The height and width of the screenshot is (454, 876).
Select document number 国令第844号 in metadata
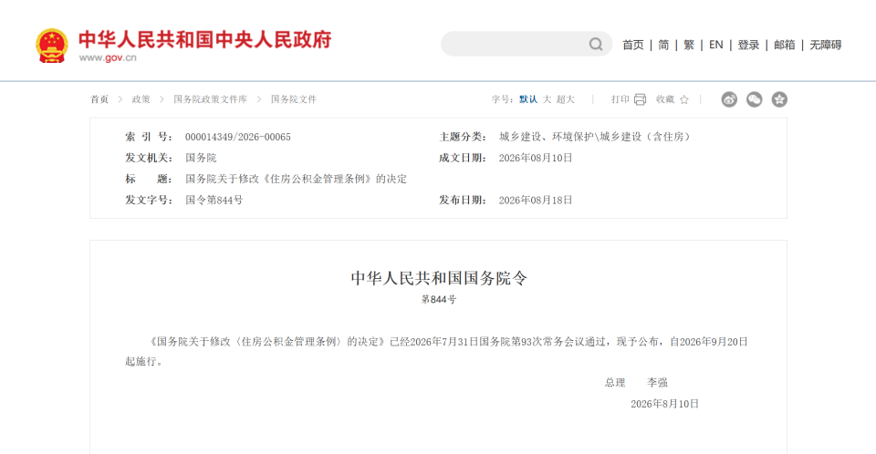[214, 200]
